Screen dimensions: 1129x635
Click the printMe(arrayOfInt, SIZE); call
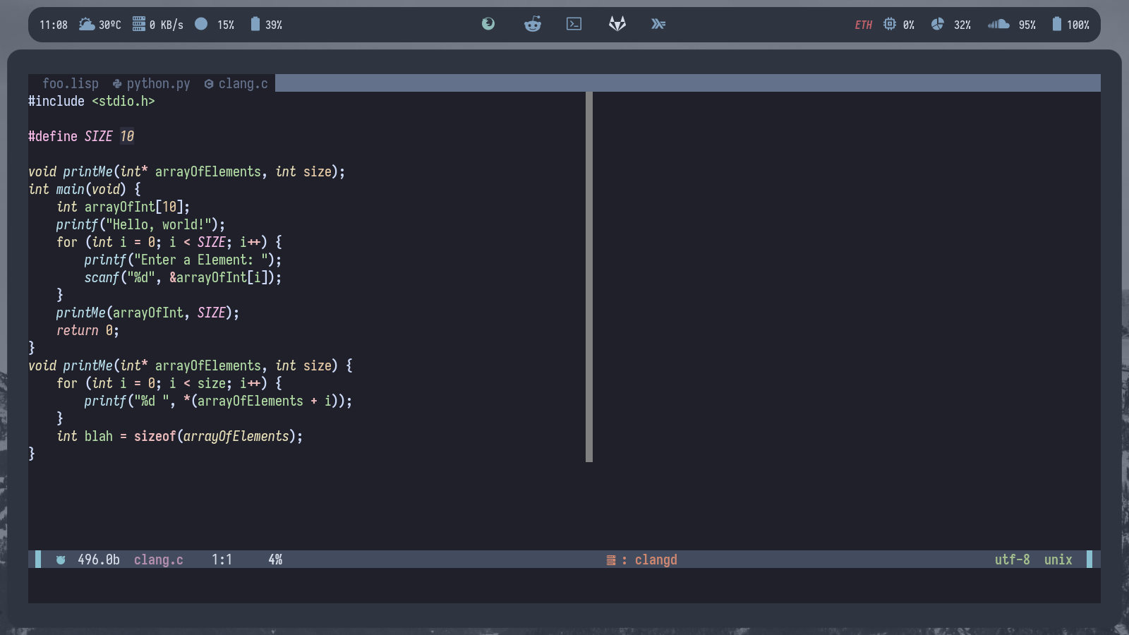tap(148, 313)
